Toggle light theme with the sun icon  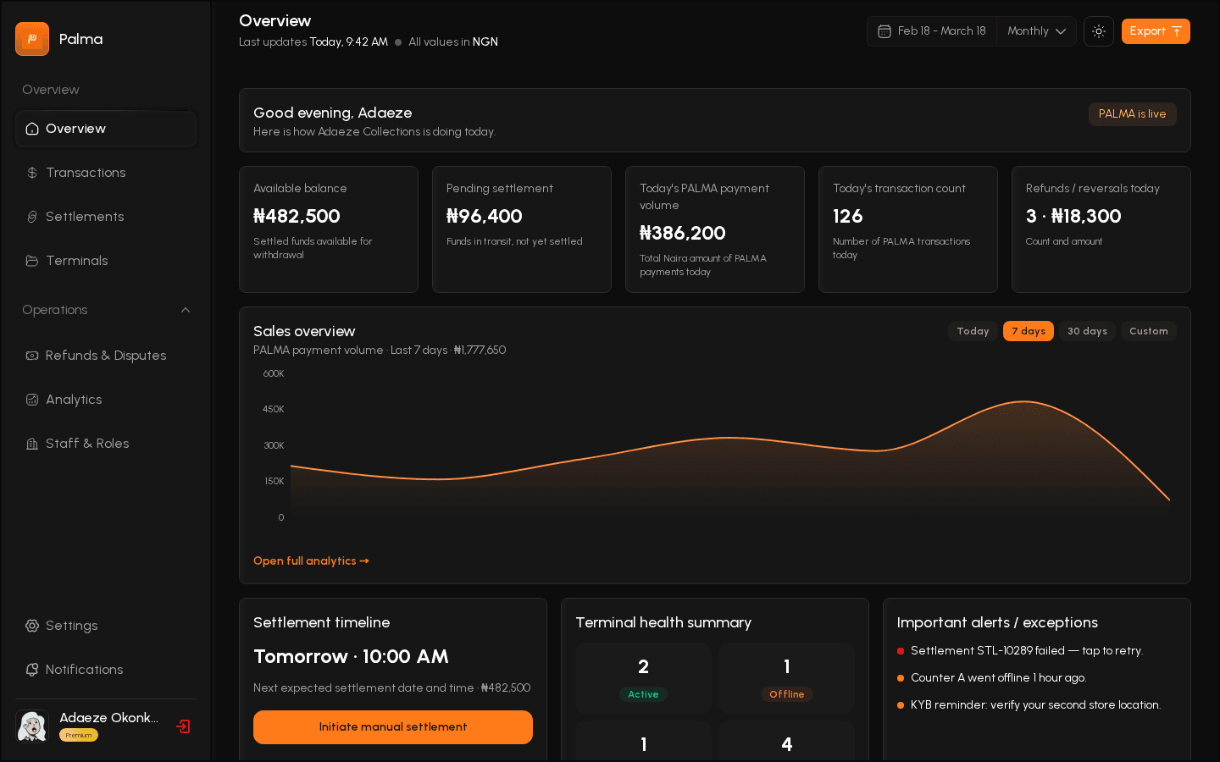(1099, 31)
